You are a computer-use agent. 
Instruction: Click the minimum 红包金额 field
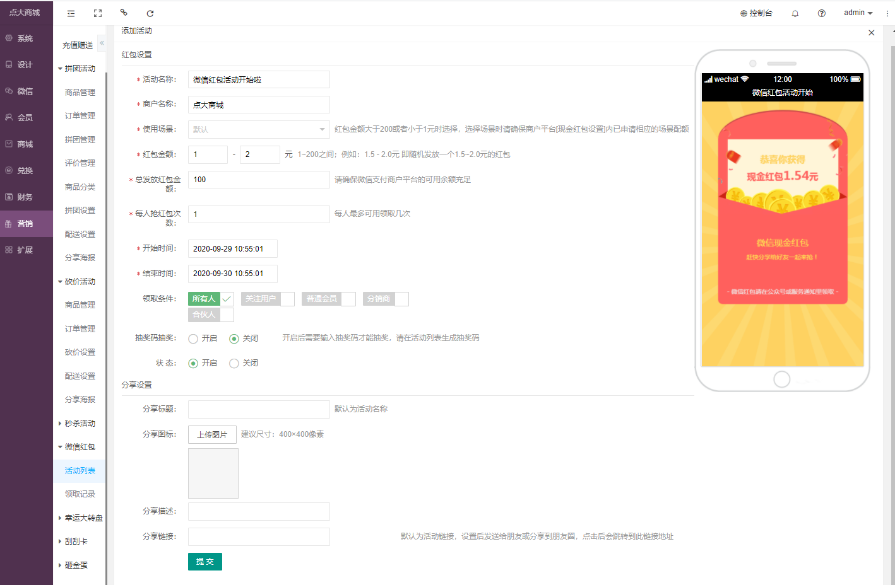(208, 154)
